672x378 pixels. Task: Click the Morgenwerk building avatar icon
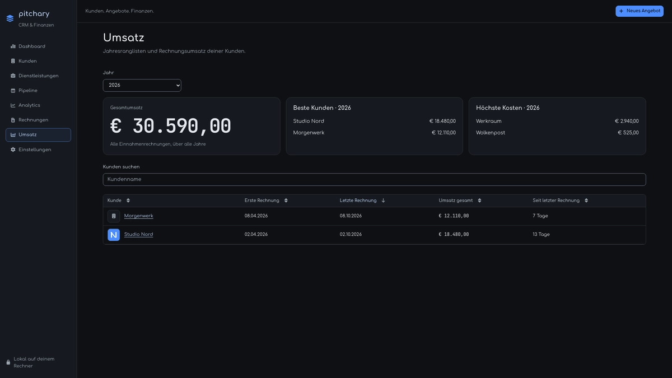(x=114, y=216)
